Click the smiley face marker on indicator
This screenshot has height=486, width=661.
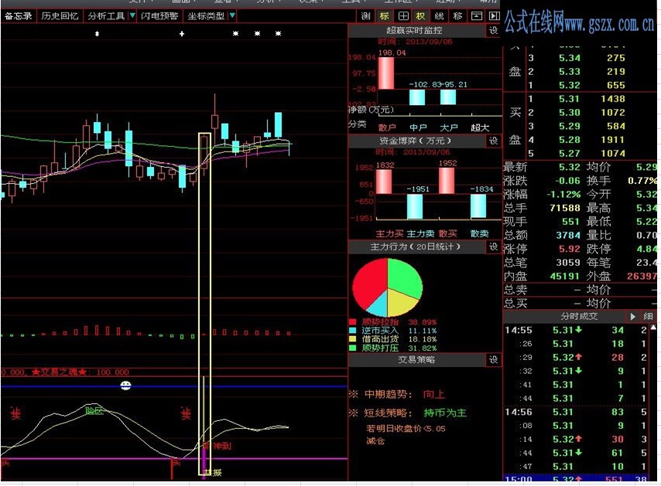125,386
